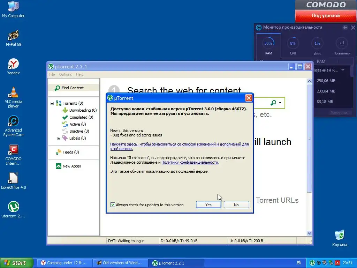Click DHT: Waiting to log in status
This screenshot has height=268, width=357.
coord(126,241)
